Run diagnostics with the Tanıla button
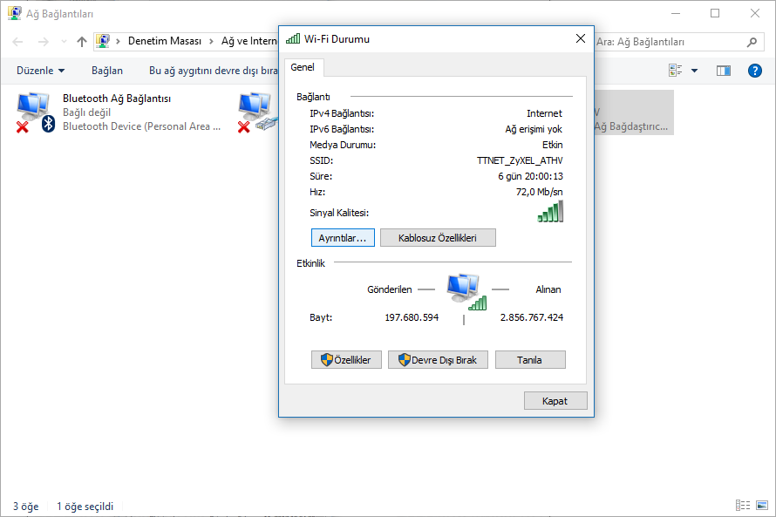The image size is (776, 517). pyautogui.click(x=530, y=359)
